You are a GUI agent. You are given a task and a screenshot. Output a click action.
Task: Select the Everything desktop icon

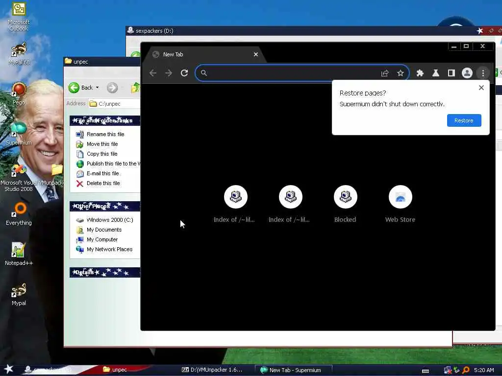point(19,214)
